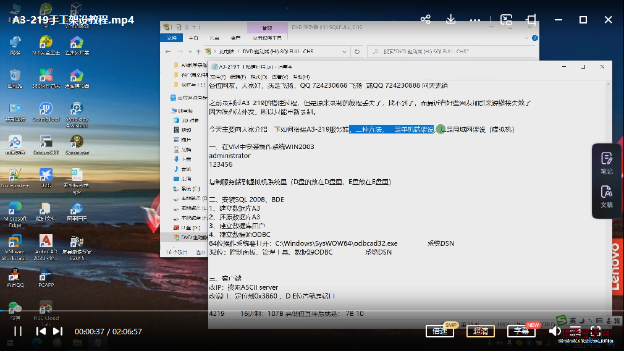Click the Garena.exe desktop icon

click(x=77, y=145)
